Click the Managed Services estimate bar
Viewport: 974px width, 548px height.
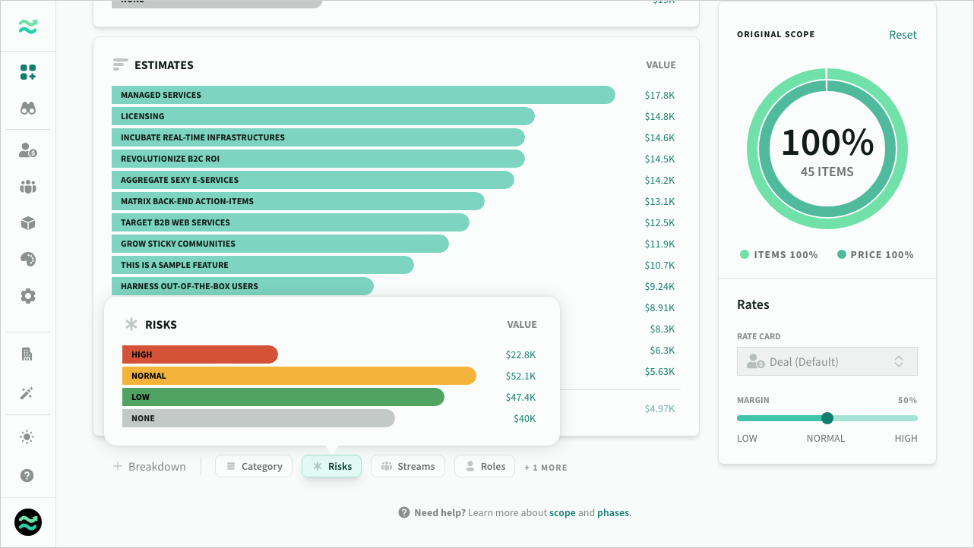click(x=365, y=95)
